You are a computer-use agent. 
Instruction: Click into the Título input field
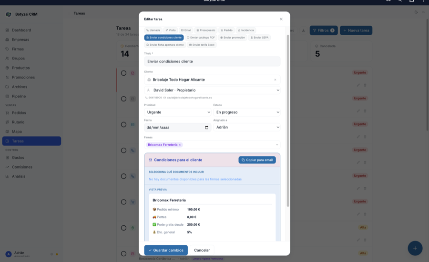[212, 61]
